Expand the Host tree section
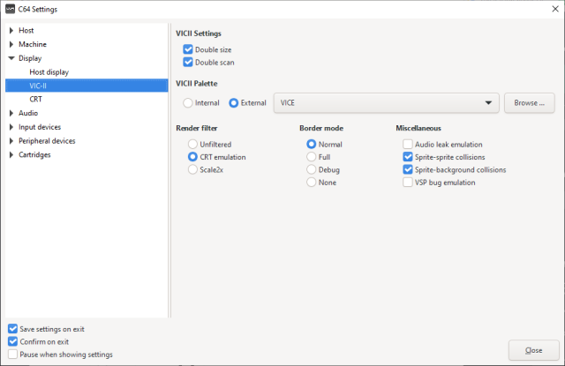This screenshot has height=366, width=565. (x=11, y=31)
